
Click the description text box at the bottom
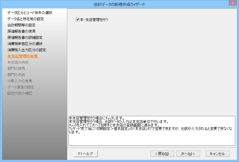pyautogui.click(x=152, y=131)
